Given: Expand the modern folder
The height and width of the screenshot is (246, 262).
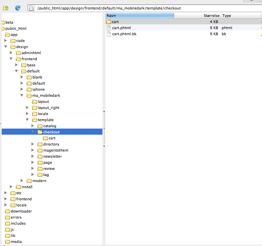Looking at the screenshot, I should (x=22, y=181).
